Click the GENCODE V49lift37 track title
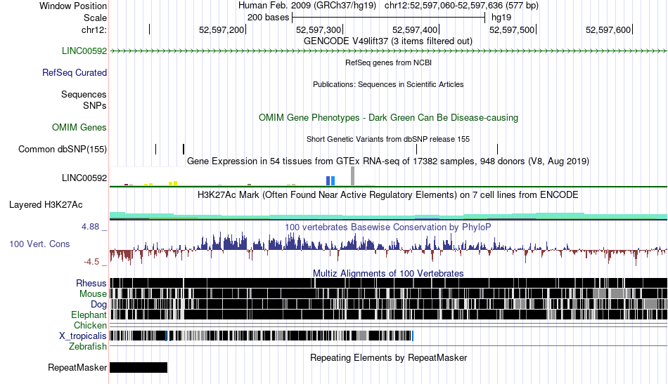668x384 pixels. pos(388,41)
